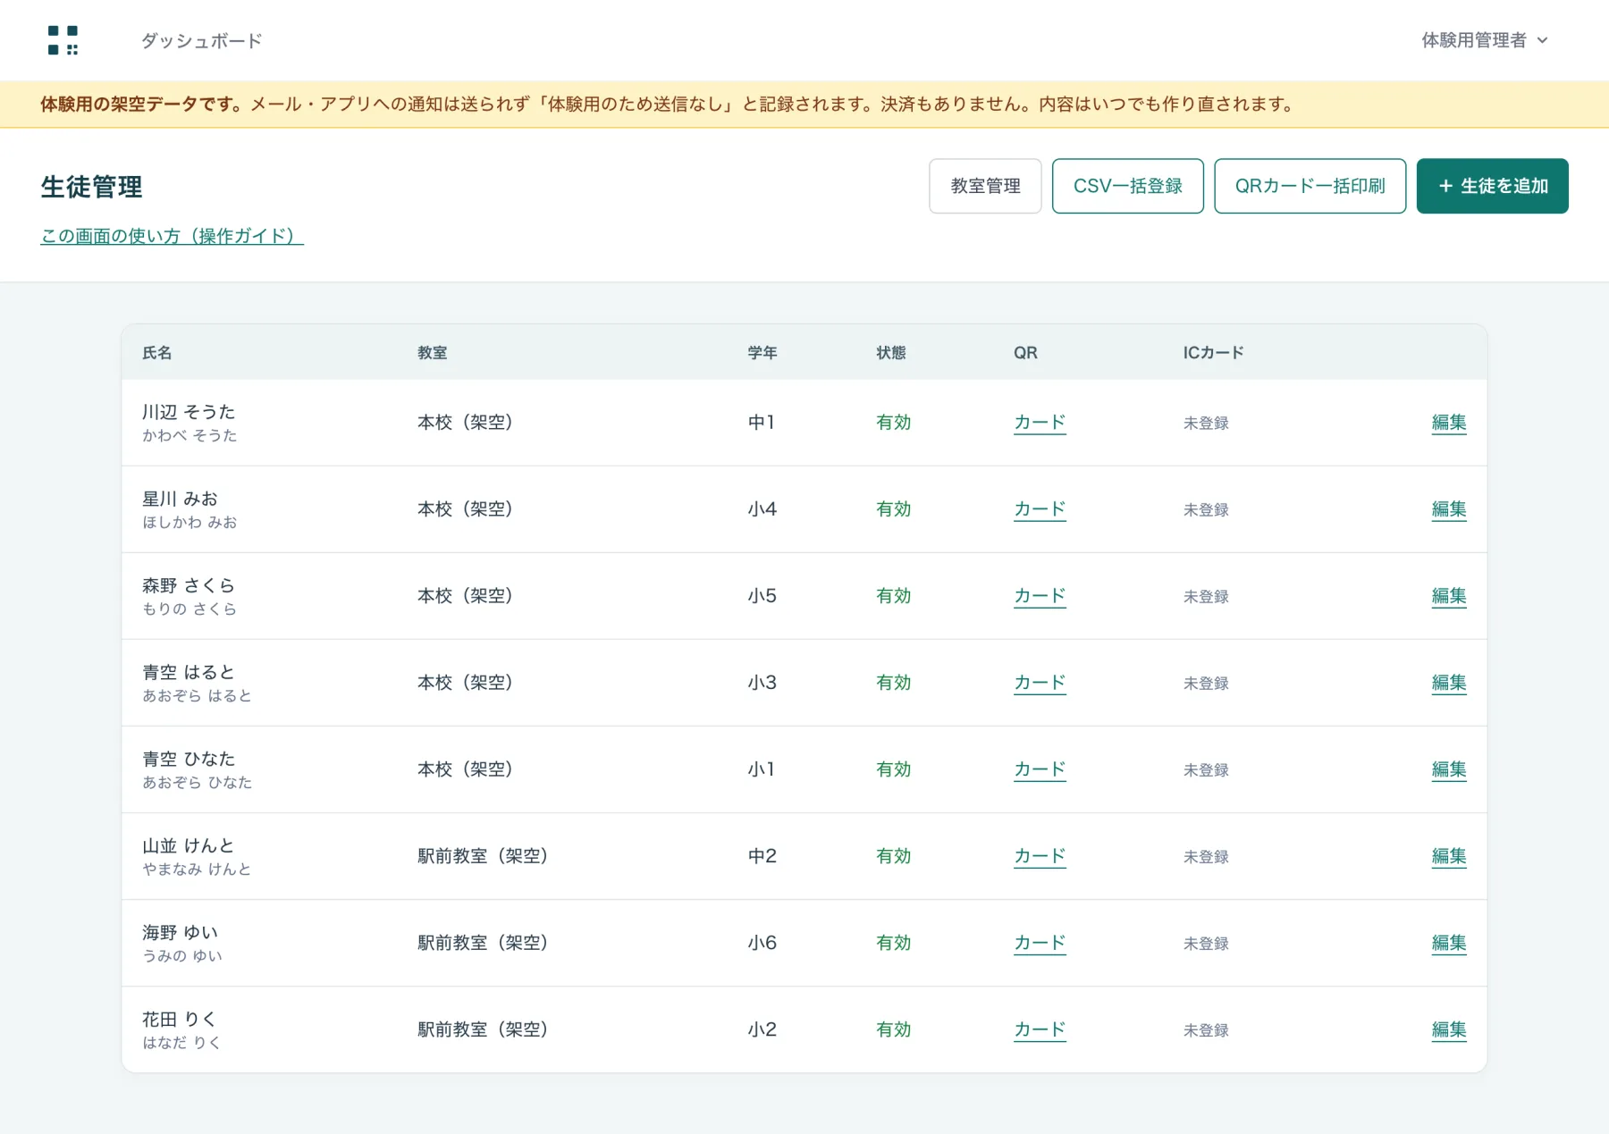The width and height of the screenshot is (1609, 1134).
Task: Select the name 川辺 そうた
Action: click(x=189, y=412)
